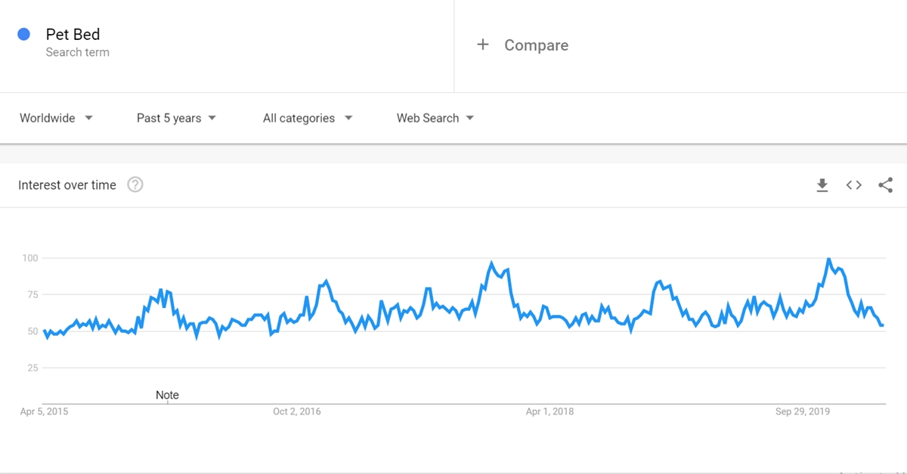The image size is (907, 474).
Task: Click the Interest over time heading
Action: [67, 185]
